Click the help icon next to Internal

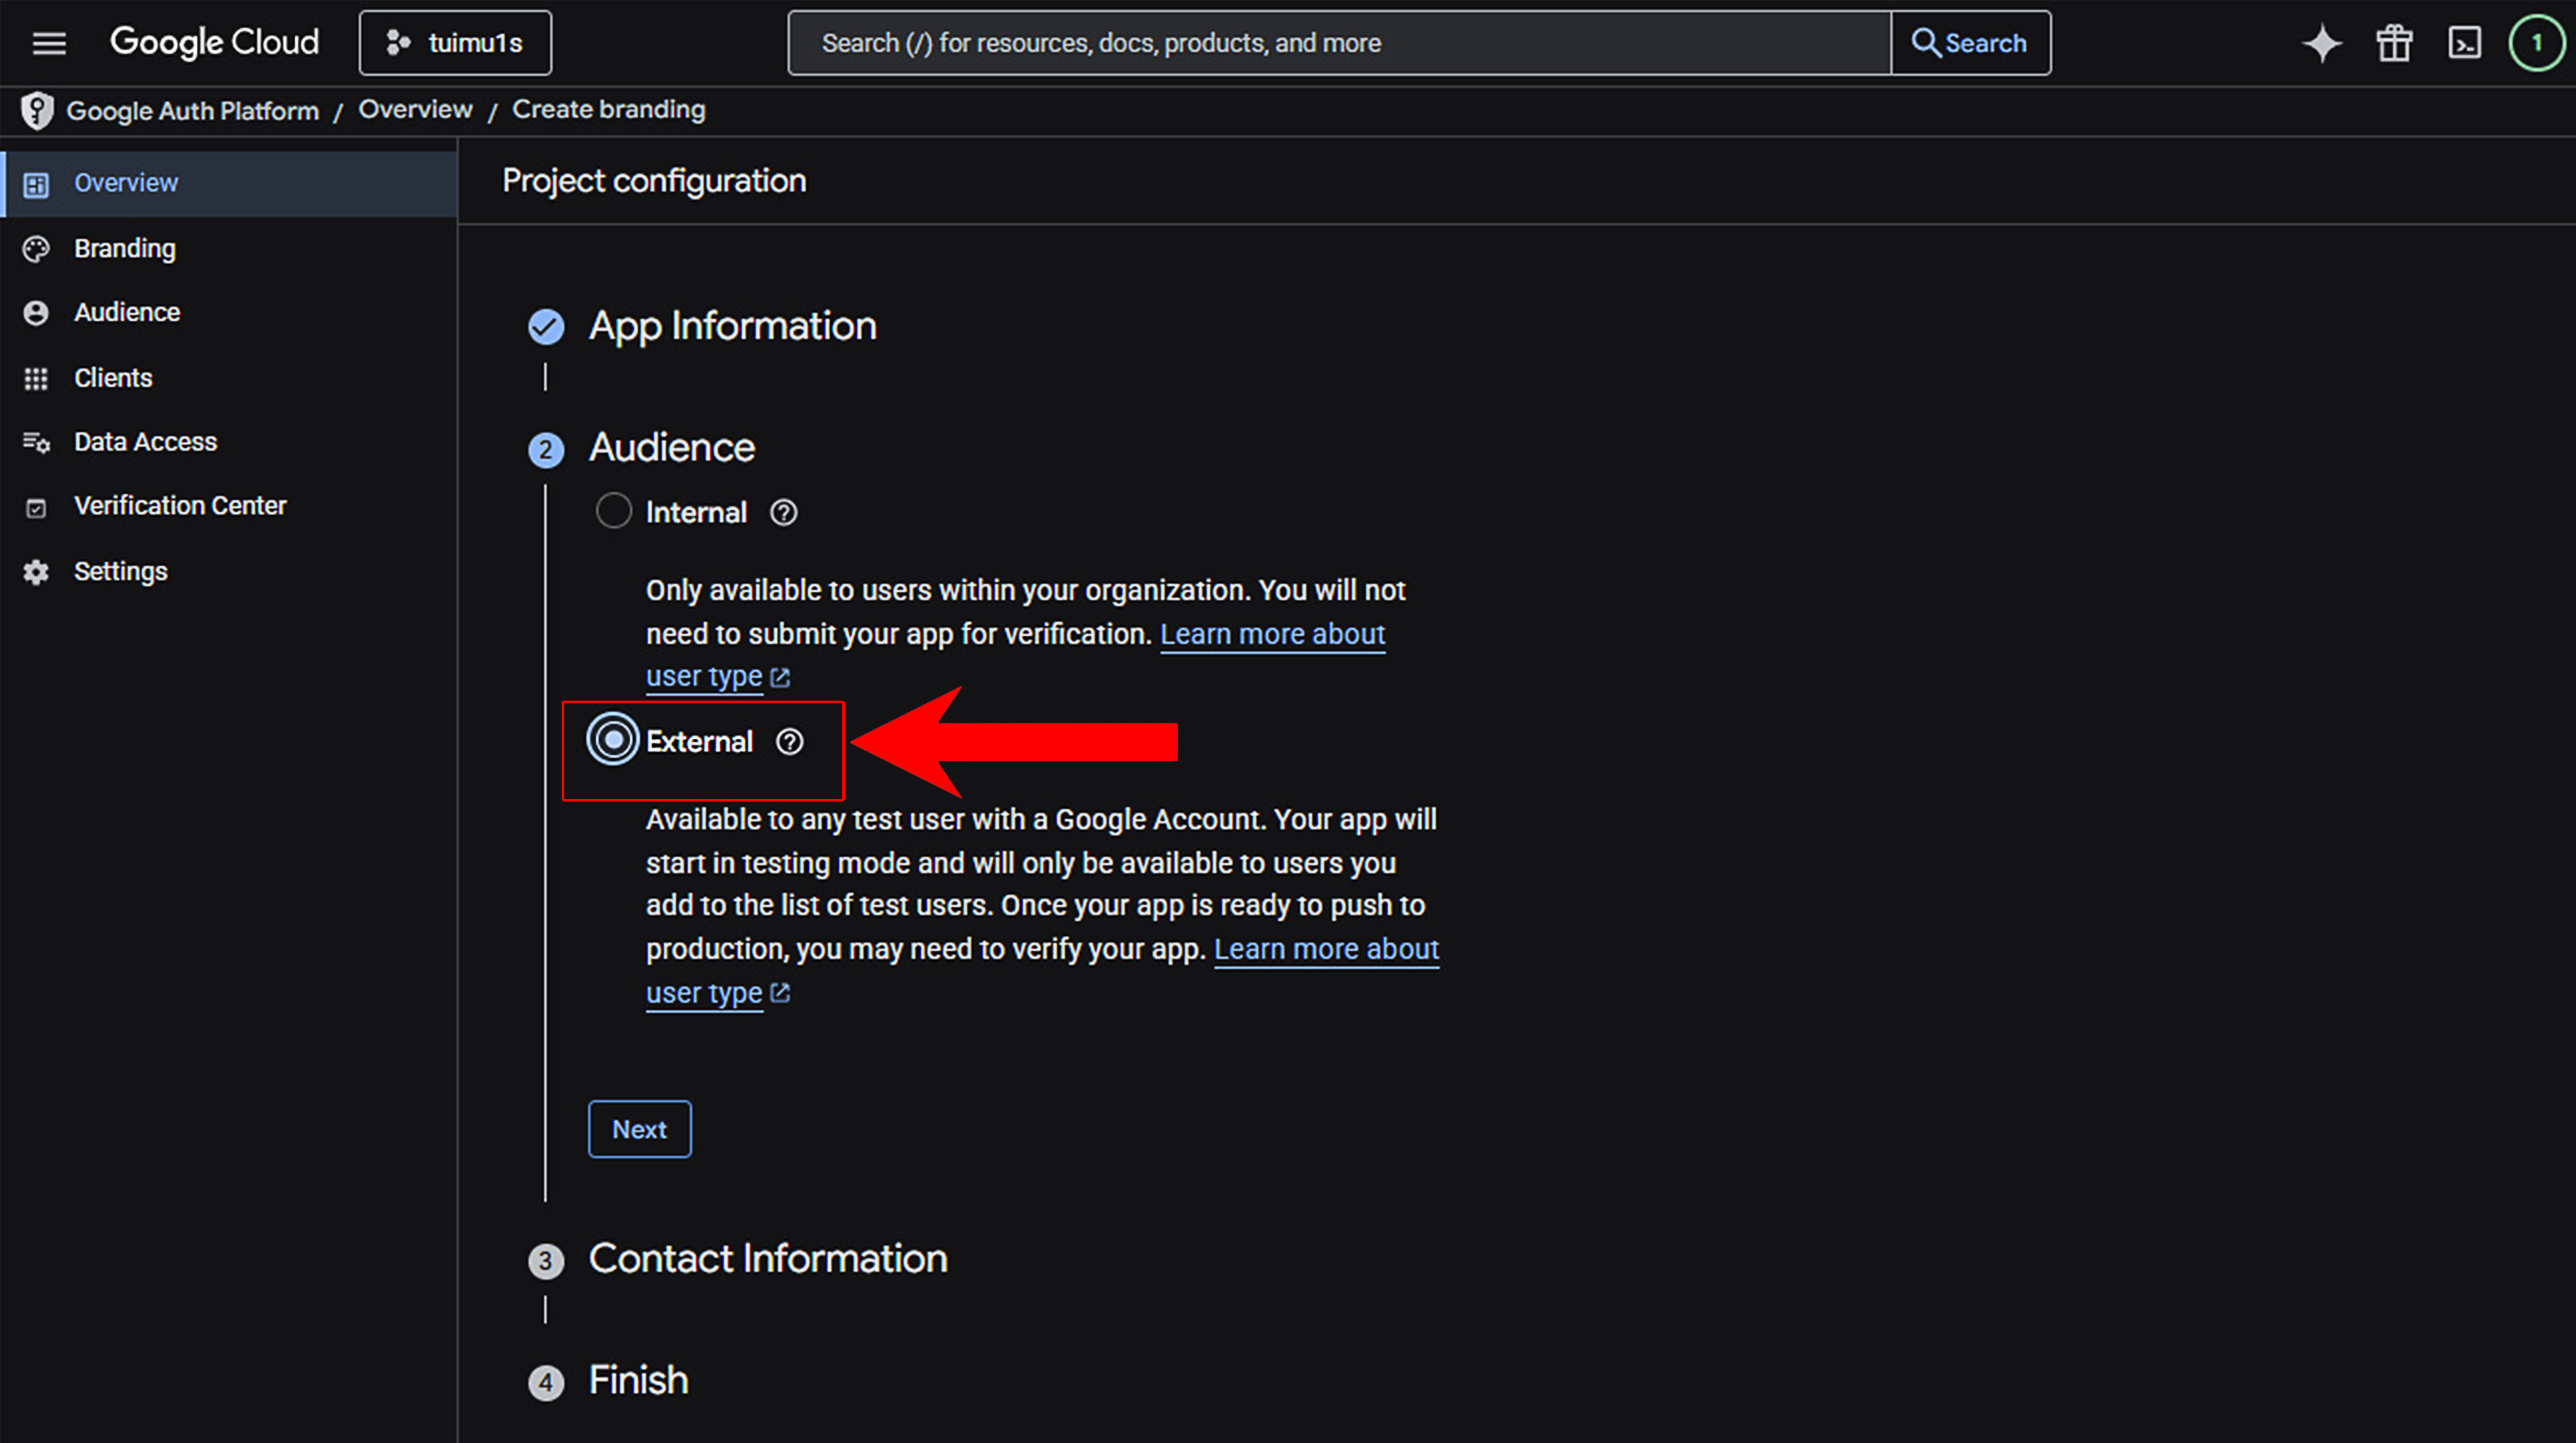[783, 513]
